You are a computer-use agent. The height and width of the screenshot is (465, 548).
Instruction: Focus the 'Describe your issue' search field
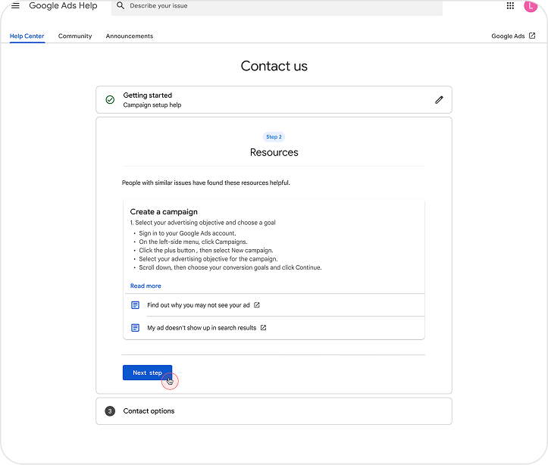pos(280,6)
